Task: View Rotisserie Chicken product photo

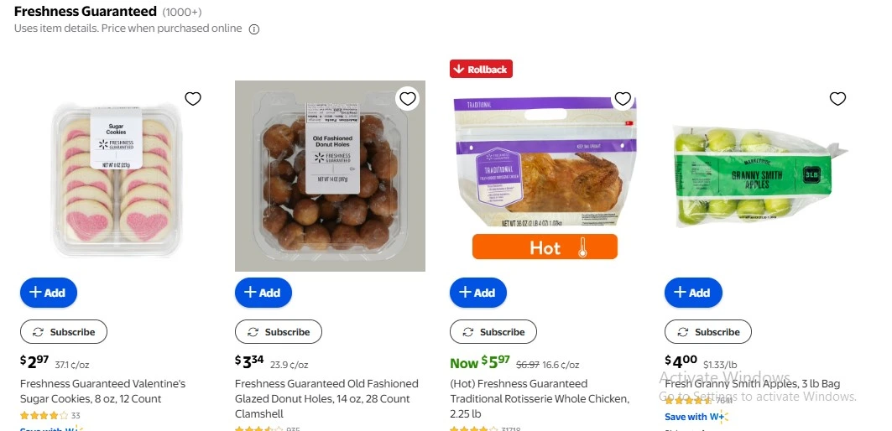Action: 545,168
